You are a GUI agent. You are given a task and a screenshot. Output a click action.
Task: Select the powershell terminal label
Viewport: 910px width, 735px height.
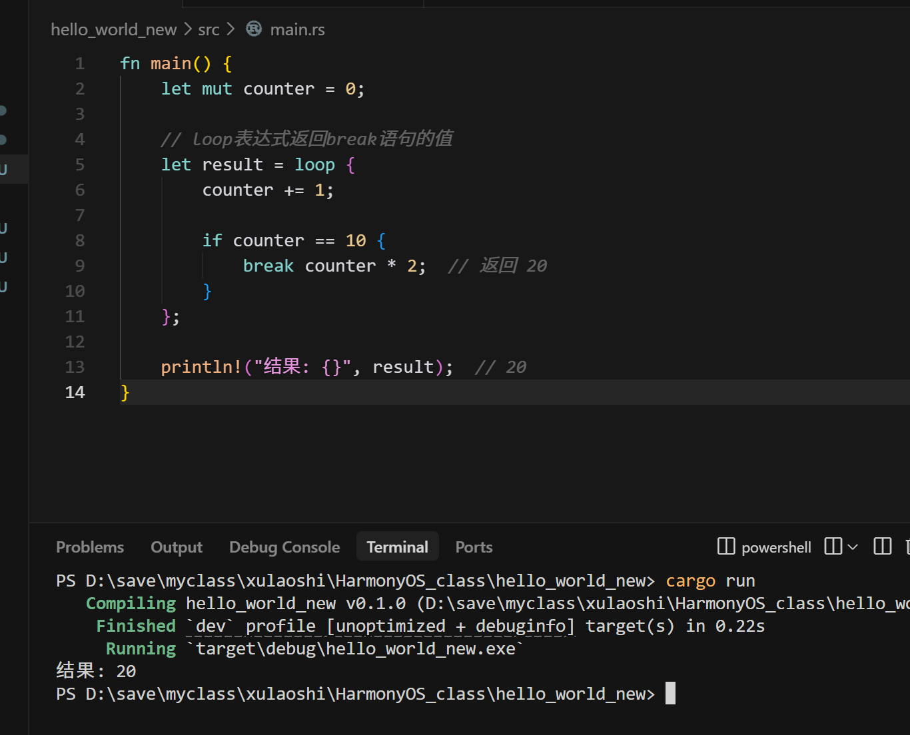click(776, 547)
